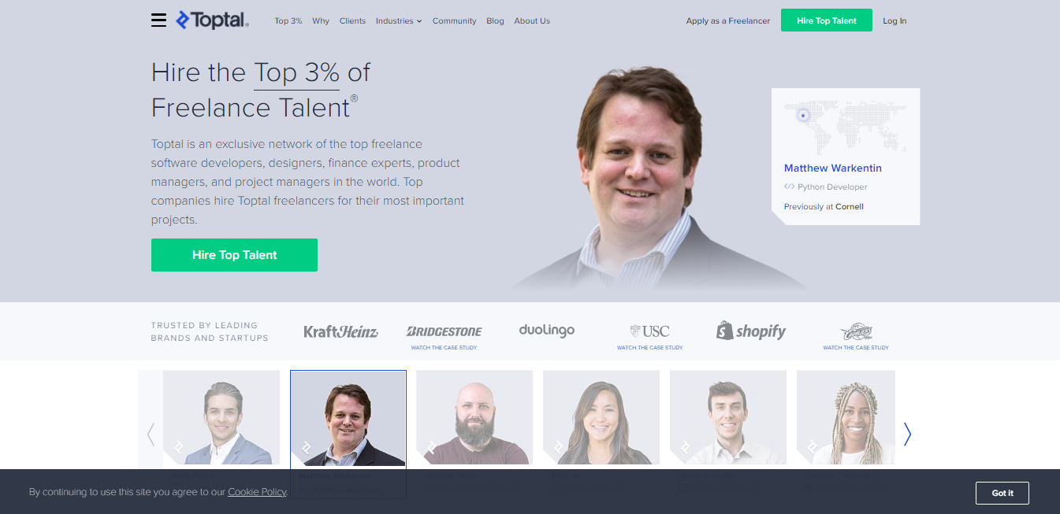This screenshot has height=514, width=1060.
Task: Click the header Hire Top Talent button
Action: click(827, 20)
